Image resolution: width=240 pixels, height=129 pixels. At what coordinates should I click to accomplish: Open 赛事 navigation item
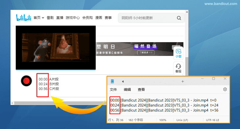tap(108, 18)
